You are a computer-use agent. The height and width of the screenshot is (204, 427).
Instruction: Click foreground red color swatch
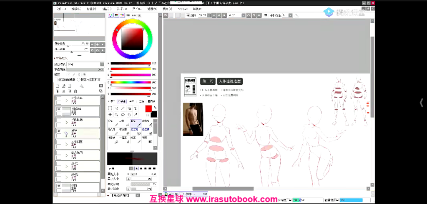[x=148, y=109]
